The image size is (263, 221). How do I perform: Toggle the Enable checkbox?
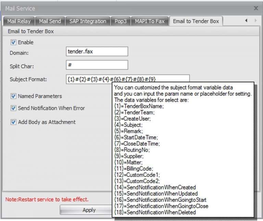[x=14, y=42]
